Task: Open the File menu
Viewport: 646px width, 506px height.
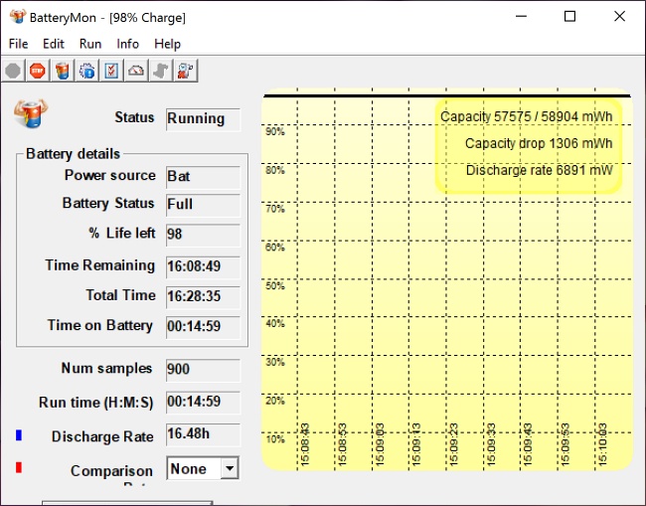Action: 19,44
